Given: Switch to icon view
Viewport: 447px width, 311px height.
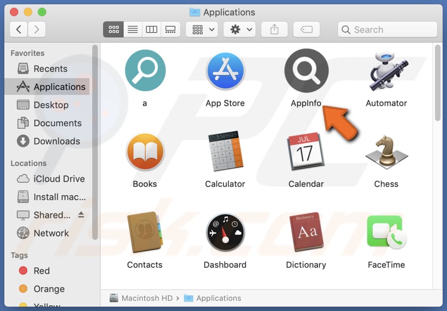Looking at the screenshot, I should pos(114,29).
